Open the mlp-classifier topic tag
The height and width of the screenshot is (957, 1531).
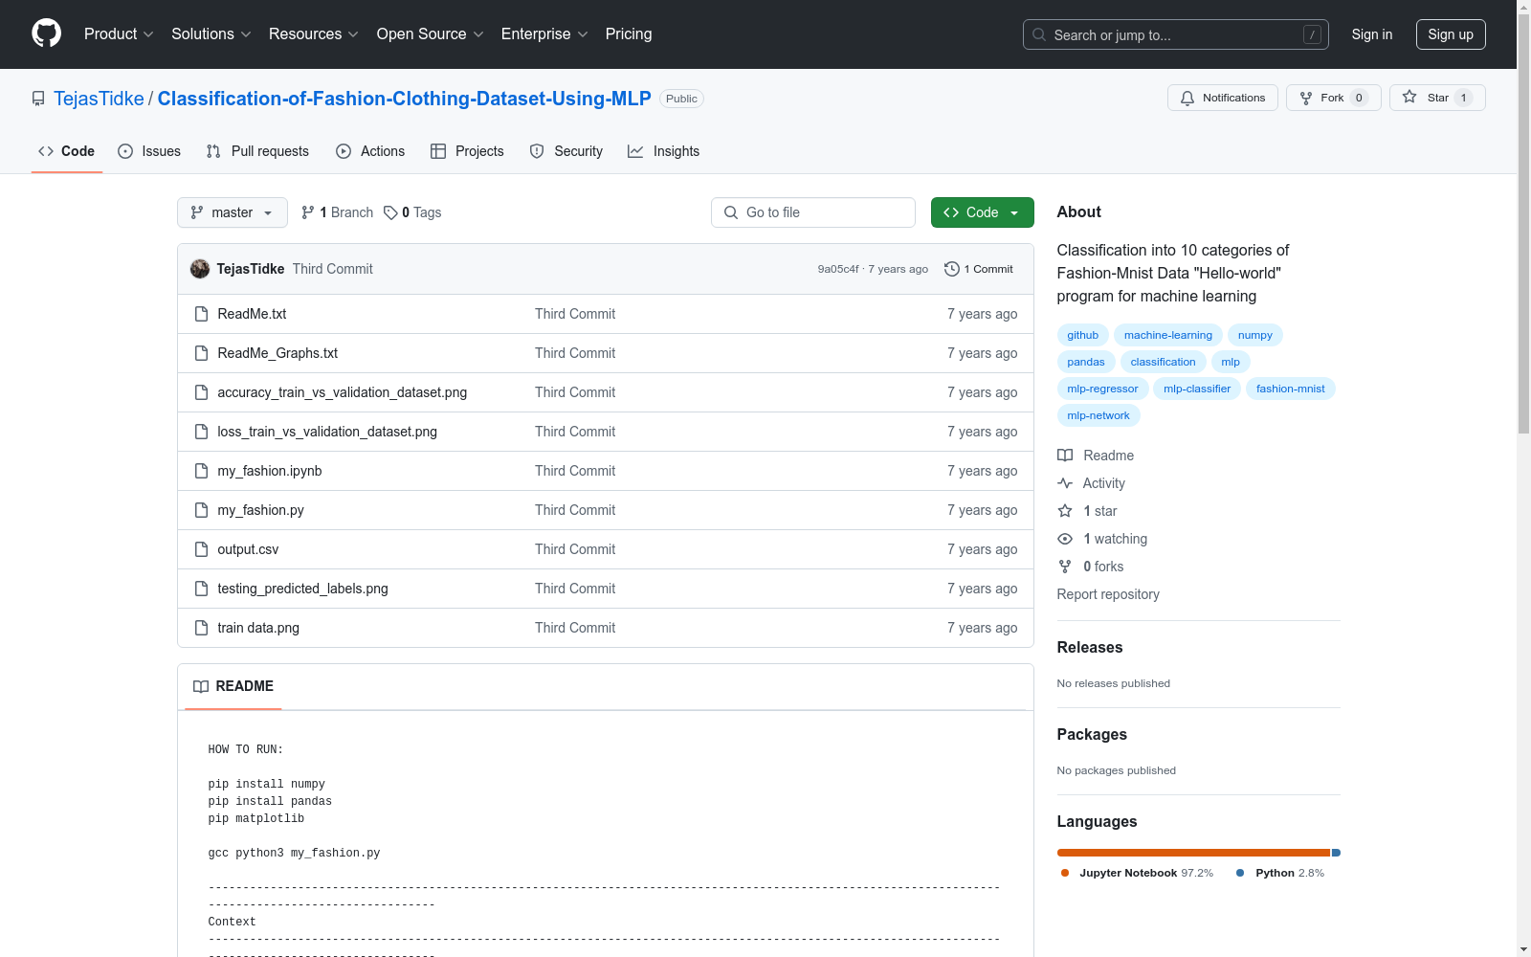1197,389
